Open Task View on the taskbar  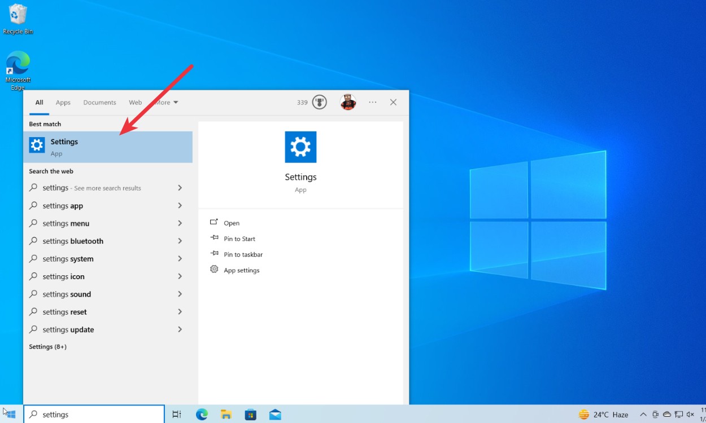tap(177, 414)
